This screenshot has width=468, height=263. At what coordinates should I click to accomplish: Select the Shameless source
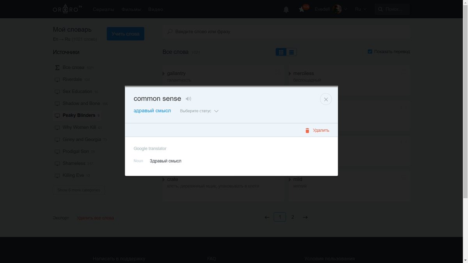pos(73,164)
